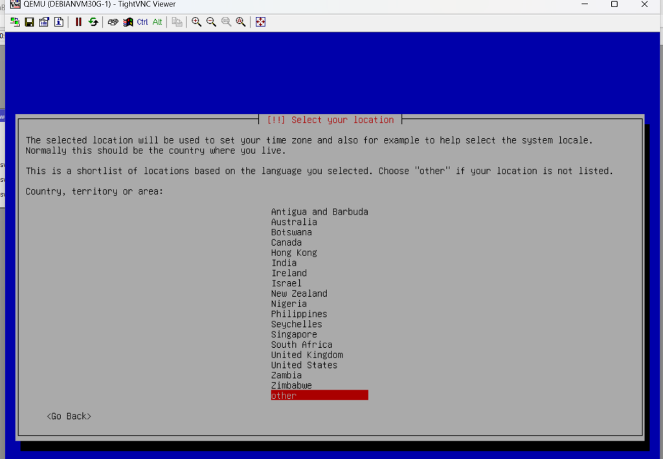Select Canada in the country list
Screen dimensions: 663x459
(x=286, y=242)
